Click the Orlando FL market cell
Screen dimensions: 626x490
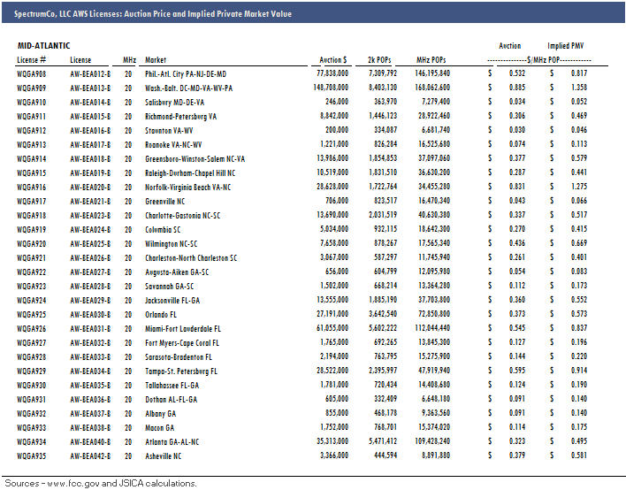tap(164, 315)
